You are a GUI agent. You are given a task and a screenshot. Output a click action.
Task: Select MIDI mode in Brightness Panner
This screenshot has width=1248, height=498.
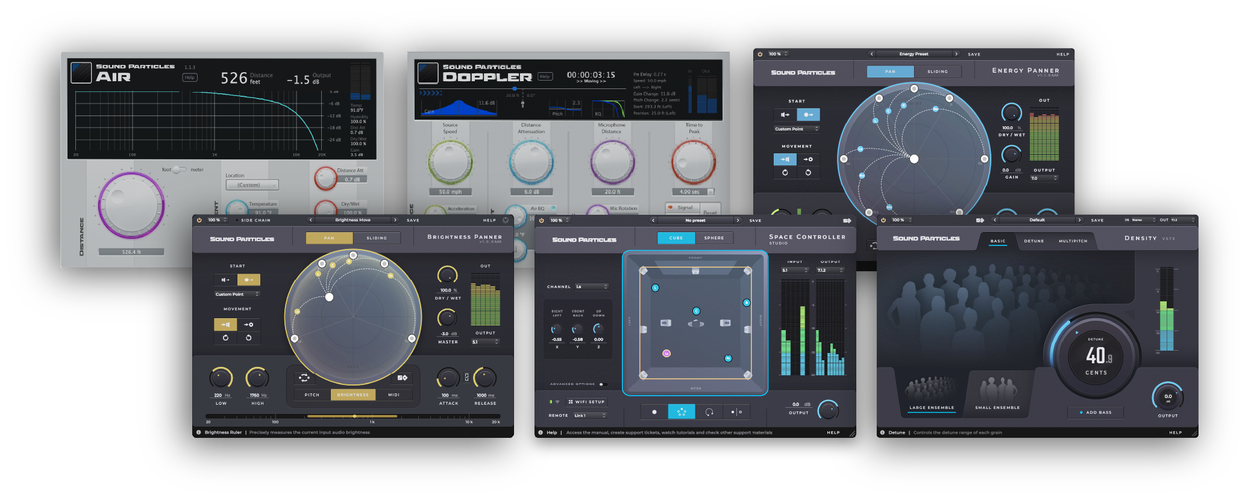394,395
